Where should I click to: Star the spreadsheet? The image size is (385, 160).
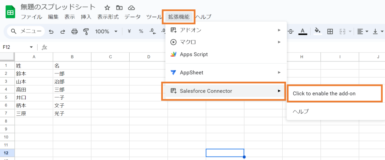click(x=107, y=8)
